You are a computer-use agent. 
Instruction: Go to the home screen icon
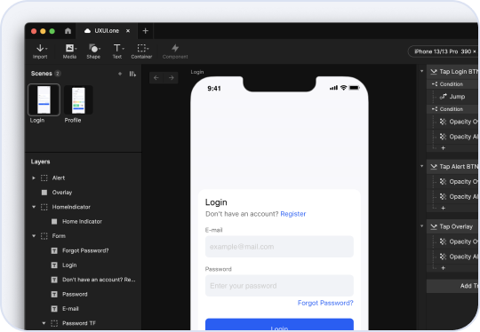pos(68,31)
